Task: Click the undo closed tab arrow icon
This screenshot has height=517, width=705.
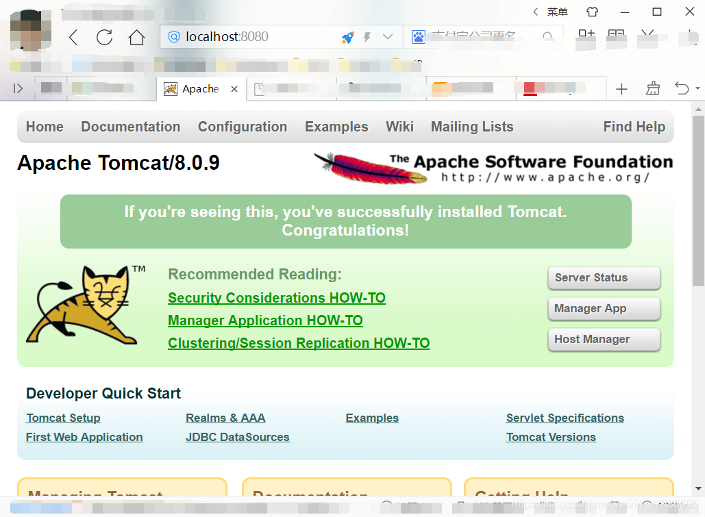Action: click(x=682, y=88)
